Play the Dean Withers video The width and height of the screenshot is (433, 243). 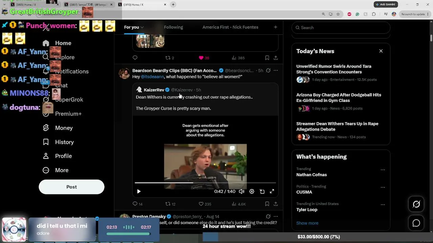click(139, 191)
